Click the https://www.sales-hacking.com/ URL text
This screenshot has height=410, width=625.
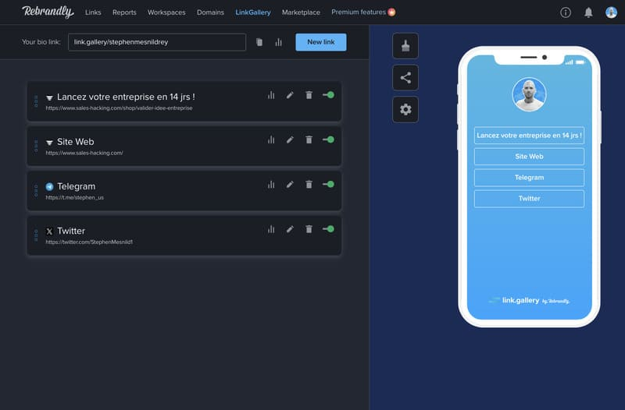click(84, 153)
